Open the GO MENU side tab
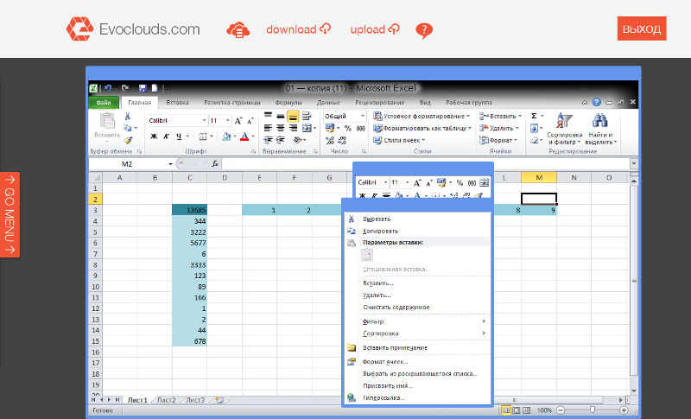The width and height of the screenshot is (691, 419). [10, 214]
